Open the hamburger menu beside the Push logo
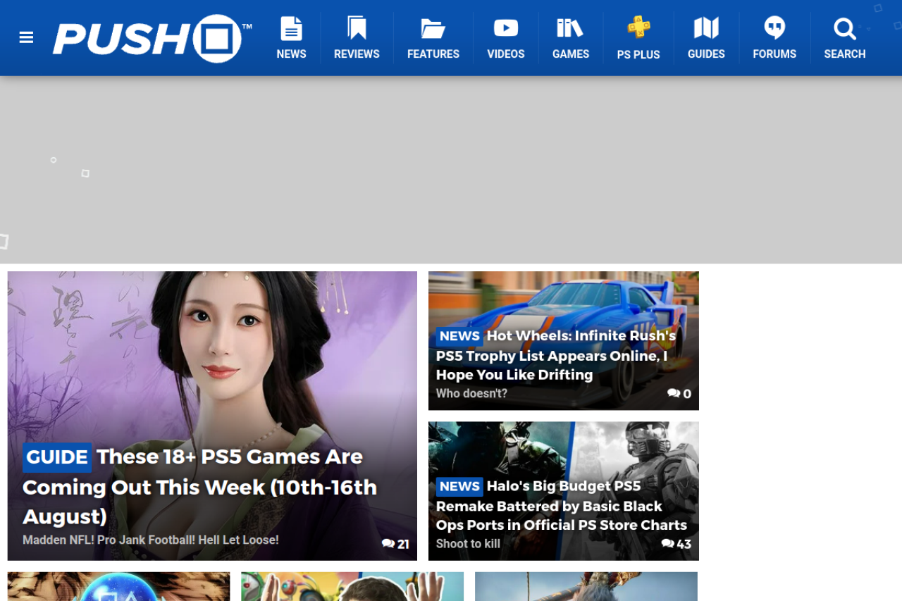The height and width of the screenshot is (601, 902). (26, 38)
